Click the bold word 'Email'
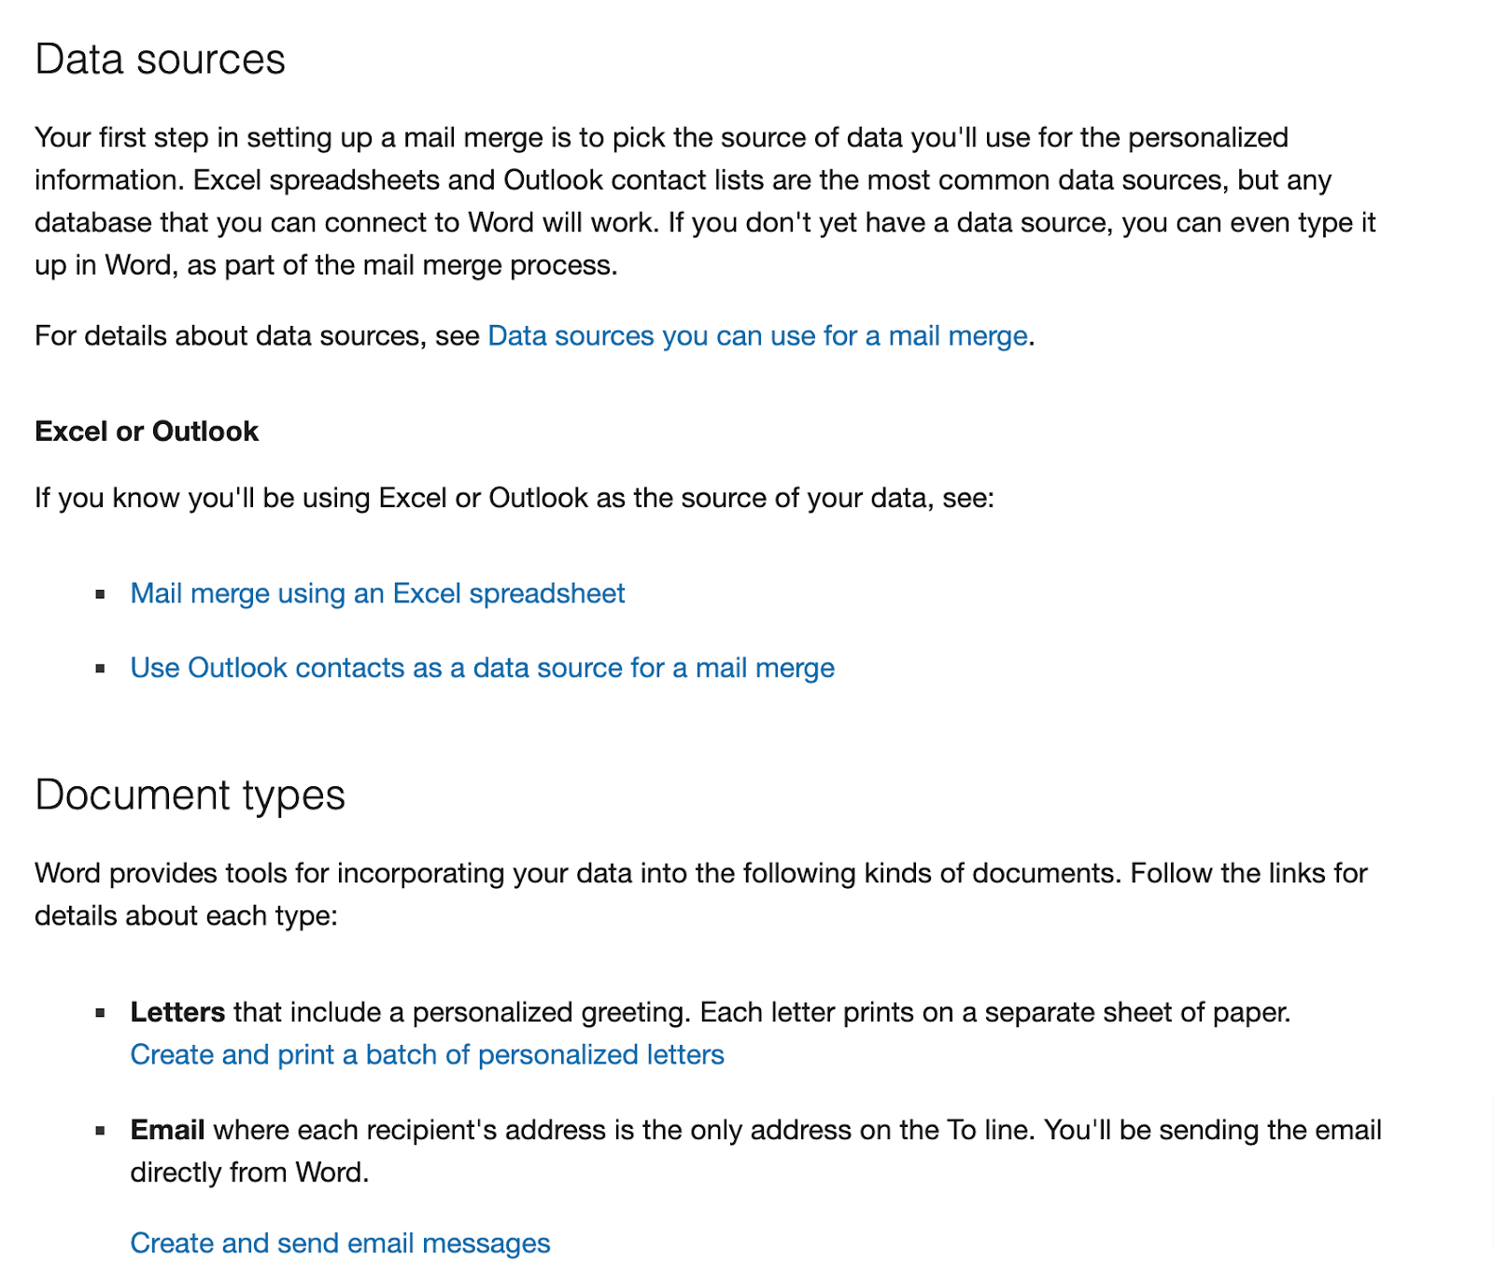This screenshot has height=1282, width=1494. [167, 1130]
